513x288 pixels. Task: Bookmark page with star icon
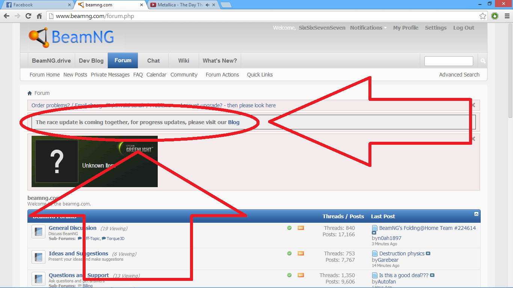(x=483, y=16)
